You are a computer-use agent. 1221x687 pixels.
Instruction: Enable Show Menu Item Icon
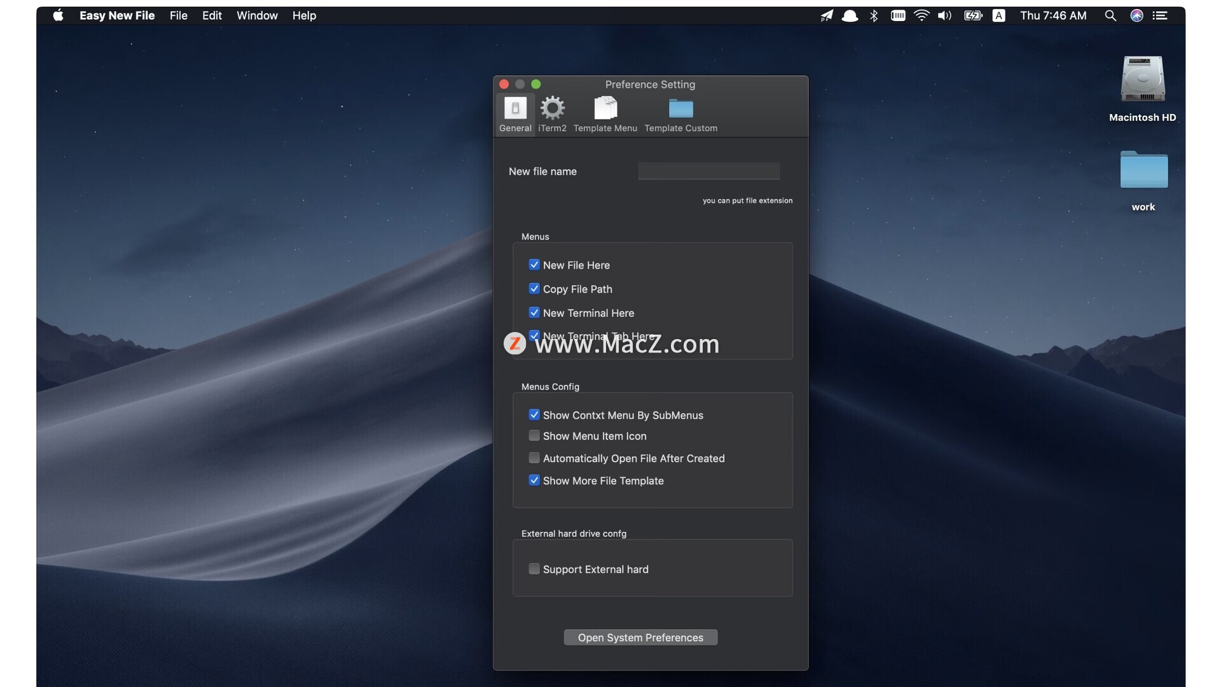tap(534, 436)
